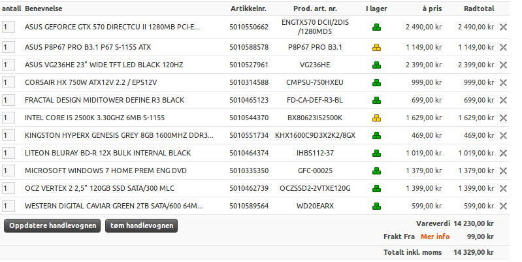The width and height of the screenshot is (522, 262).
Task: Select product name ASUS GEFORCE GTX 570 DIRECTCU II
Action: [112, 27]
